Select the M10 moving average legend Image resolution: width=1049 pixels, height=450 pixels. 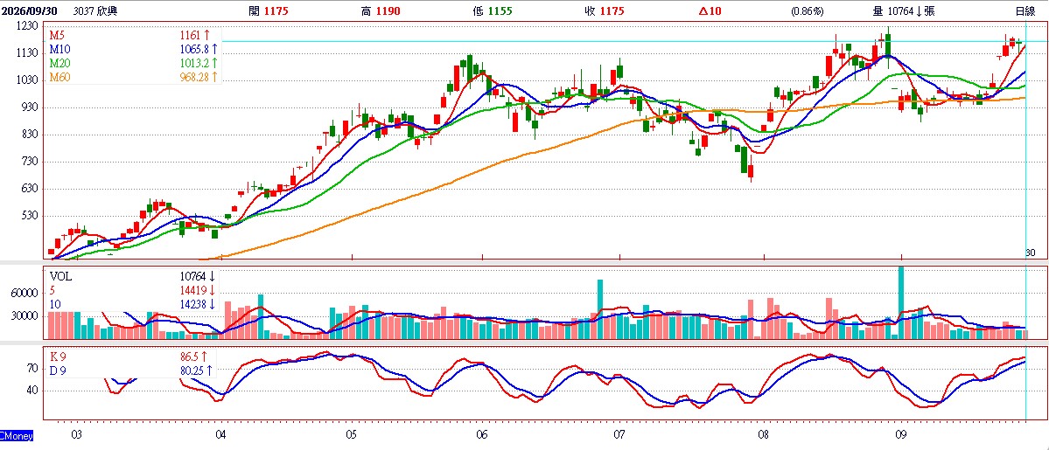tap(59, 50)
